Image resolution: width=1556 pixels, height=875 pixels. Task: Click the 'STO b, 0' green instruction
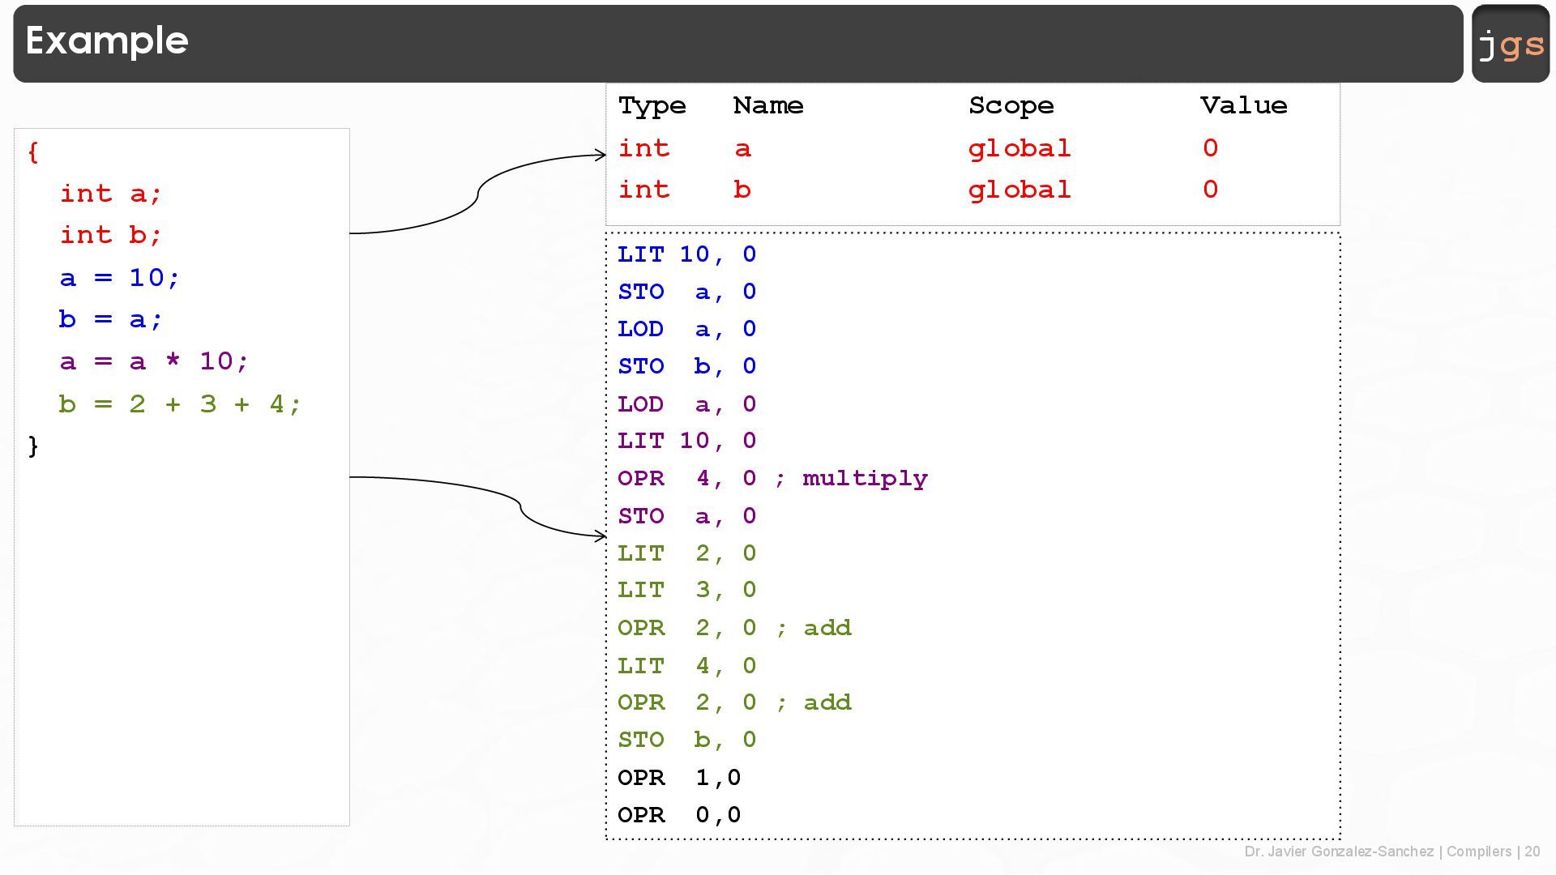coord(686,740)
